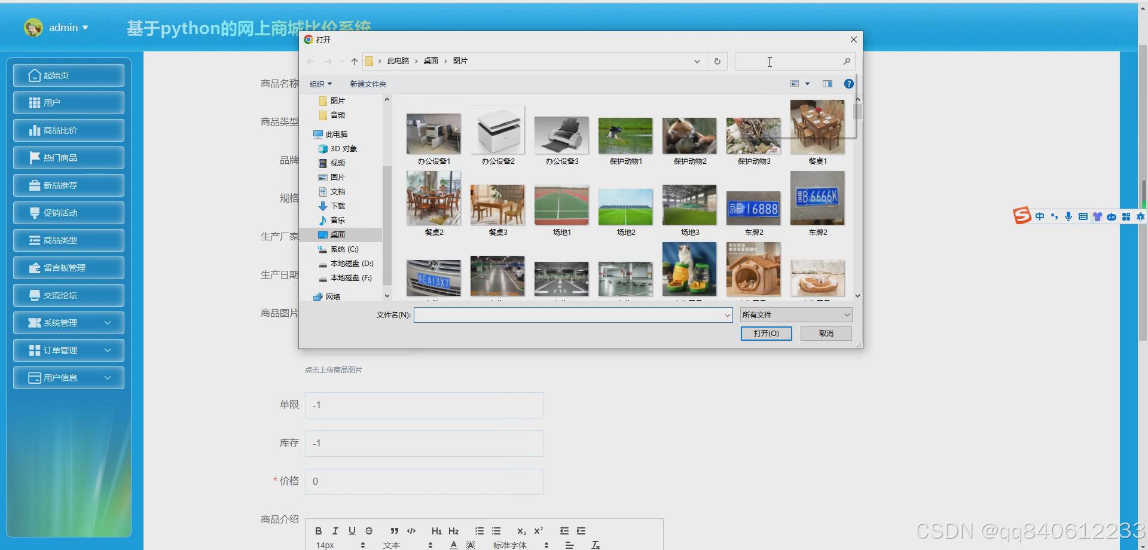This screenshot has height=550, width=1148.
Task: Refresh the current folder listing
Action: coord(717,61)
